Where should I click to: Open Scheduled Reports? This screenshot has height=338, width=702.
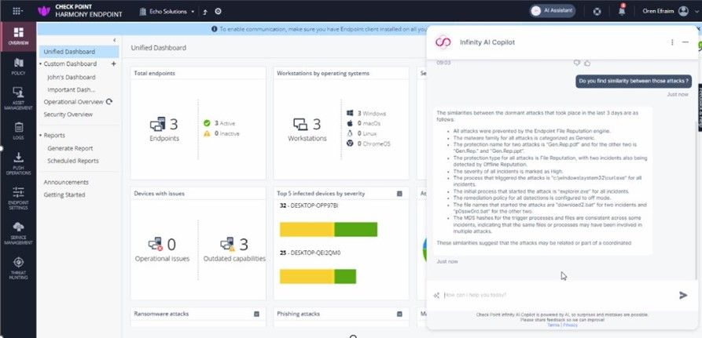[x=73, y=161]
